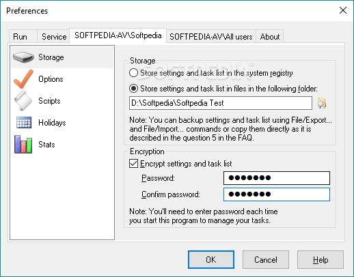This screenshot has width=354, height=277.
Task: Open the Stats bar chart icon
Action: pos(23,145)
